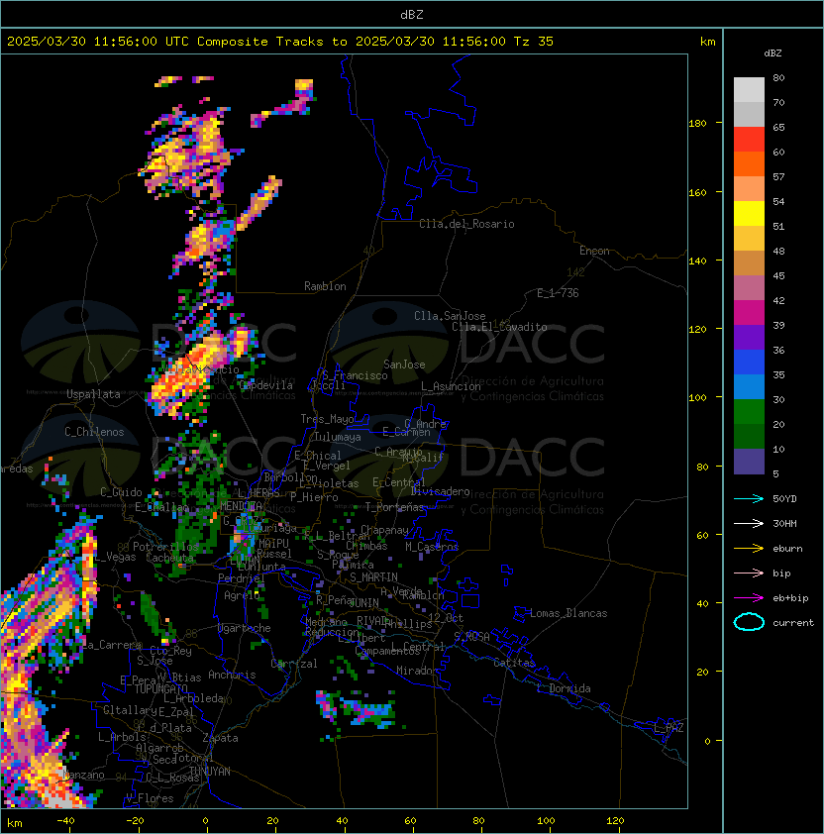Choose the light blue 30-35 dBZ legend swatch
Screen dimensions: 824x834
point(749,386)
